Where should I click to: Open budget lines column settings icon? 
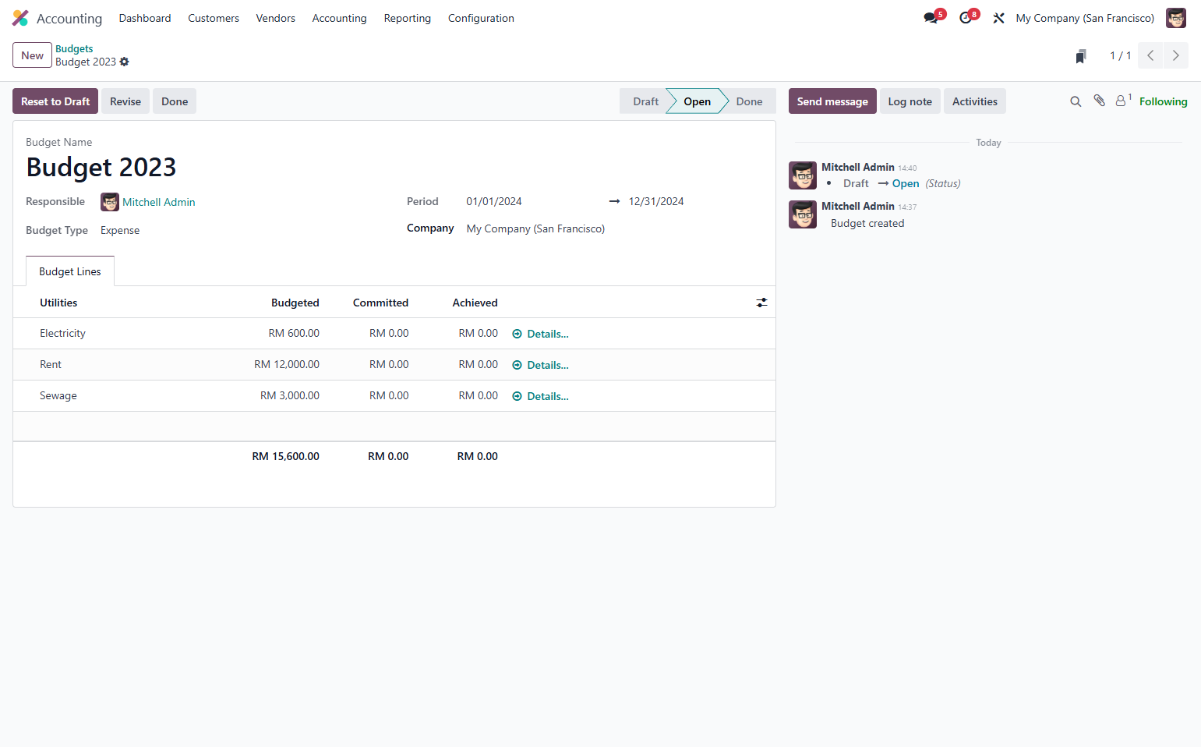(761, 303)
